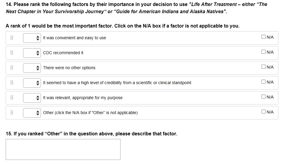Click drag handle for "There were no other options"
Image resolution: width=284 pixels, height=165 pixels.
pos(12,68)
